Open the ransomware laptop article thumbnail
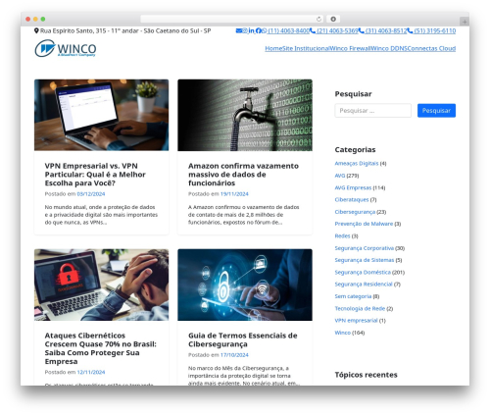490x415 pixels. click(x=102, y=285)
